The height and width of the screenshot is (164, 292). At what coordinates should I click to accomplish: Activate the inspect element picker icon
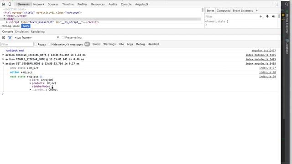(4, 4)
